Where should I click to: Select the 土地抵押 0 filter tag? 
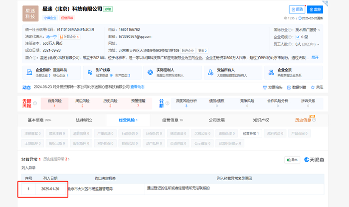[32, 143]
